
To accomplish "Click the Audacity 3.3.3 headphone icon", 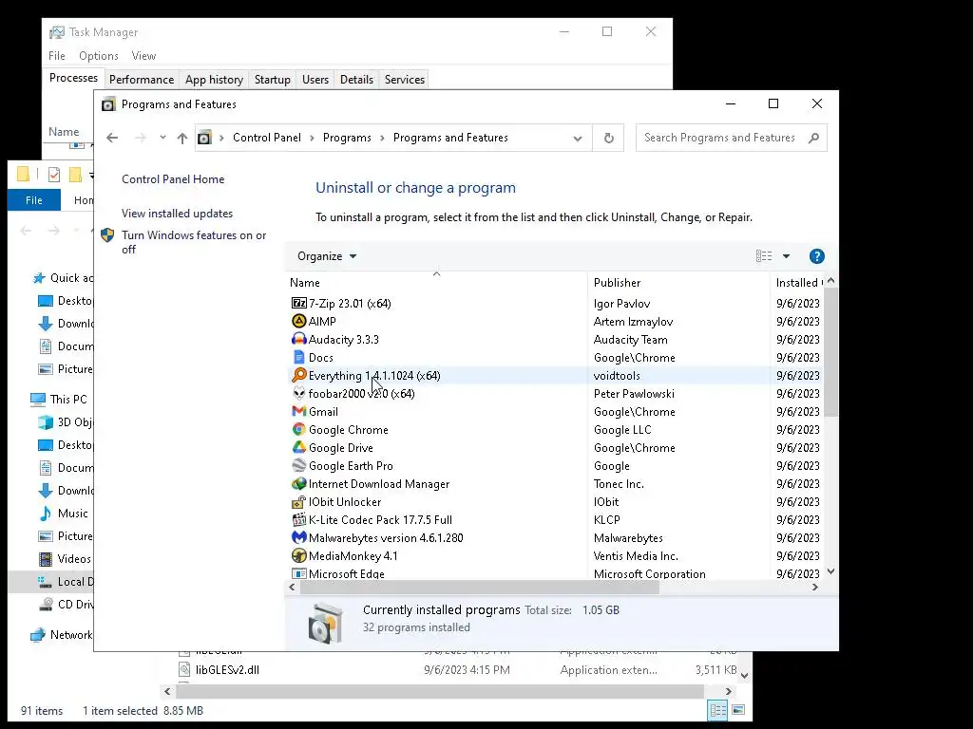I will [299, 339].
